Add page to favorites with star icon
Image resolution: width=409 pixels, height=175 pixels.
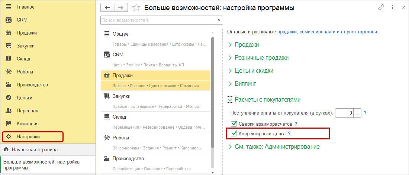136,8
